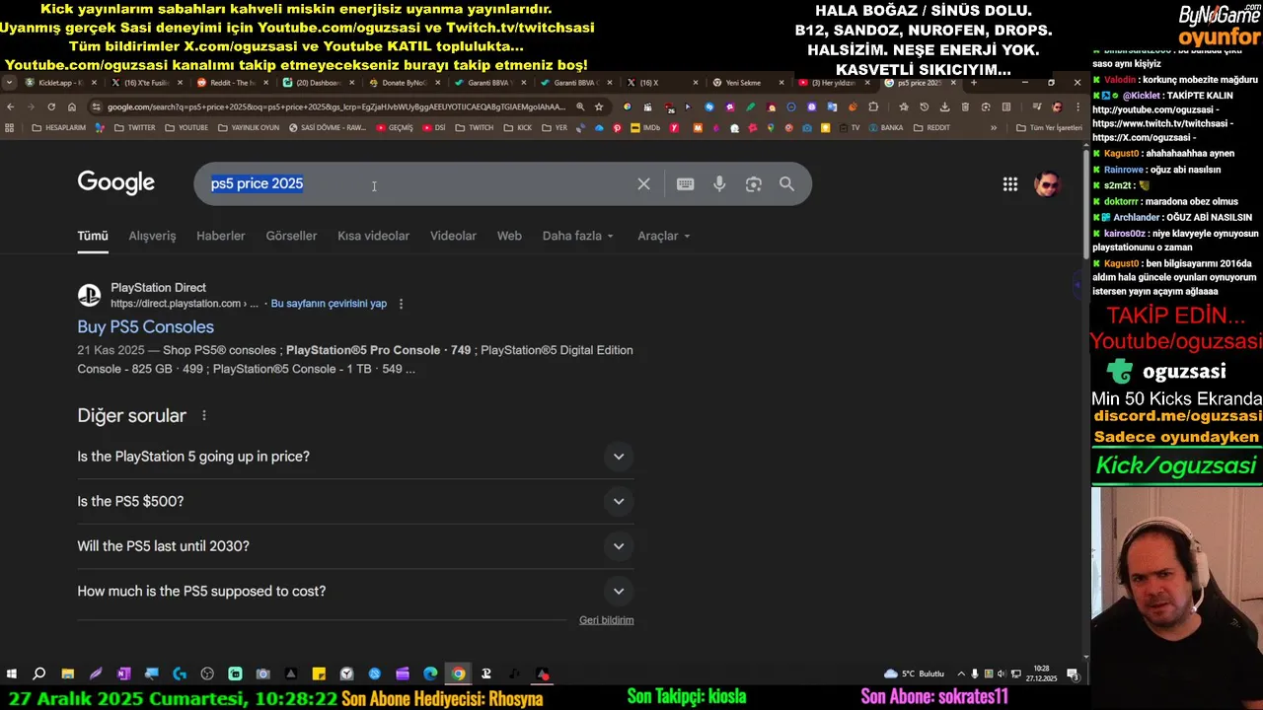Viewport: 1263px width, 710px height.
Task: Start voice search with microphone icon
Action: (x=719, y=184)
